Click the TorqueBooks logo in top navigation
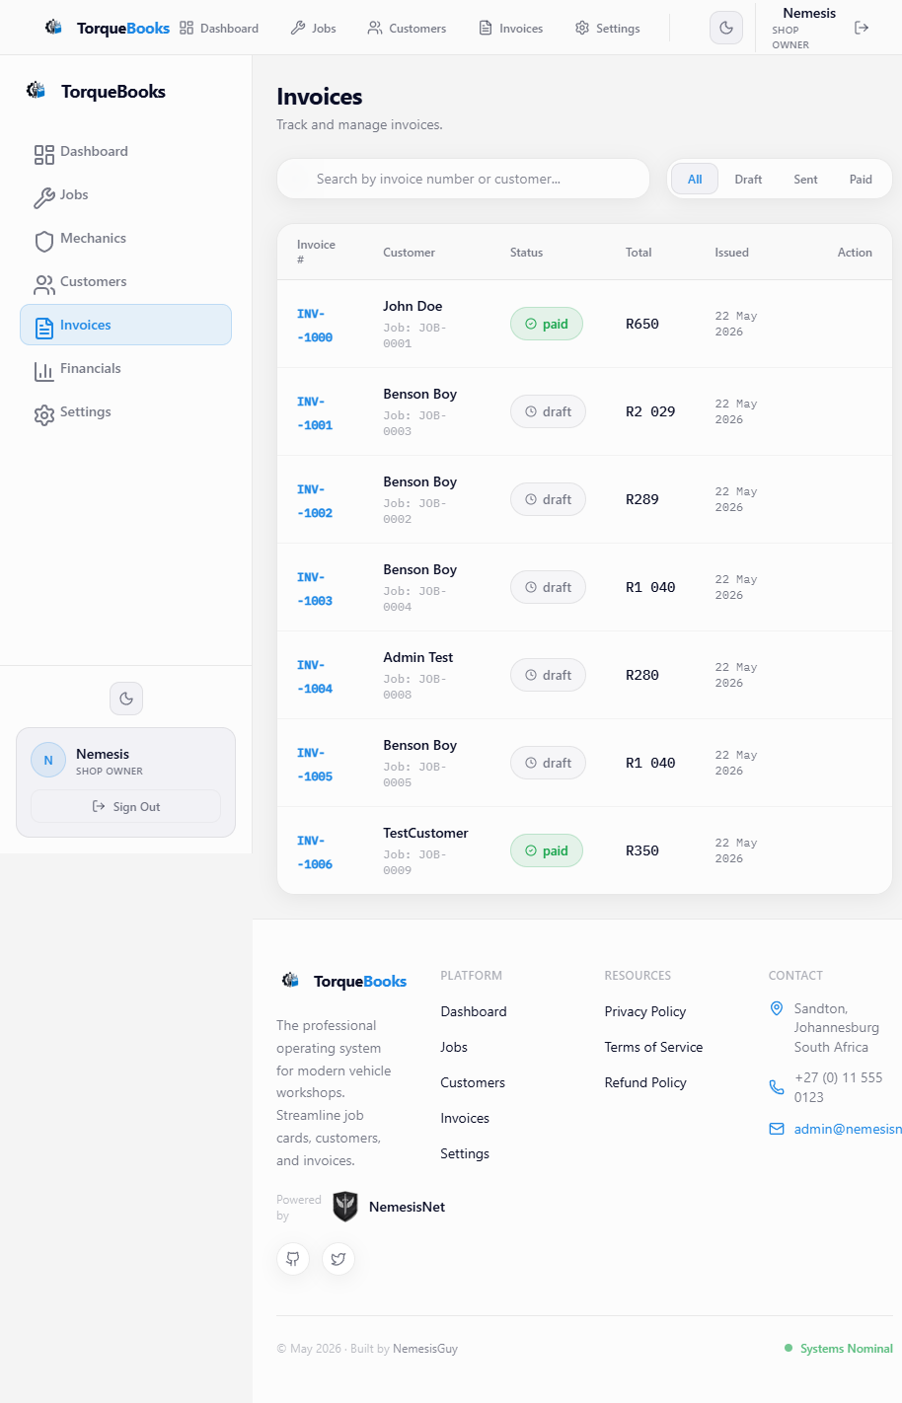 pyautogui.click(x=107, y=28)
